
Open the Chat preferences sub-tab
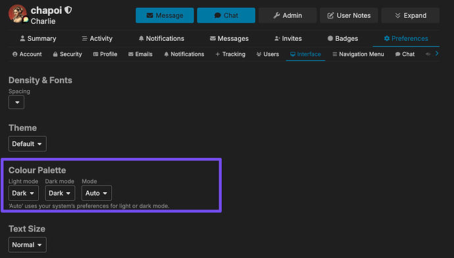(405, 54)
